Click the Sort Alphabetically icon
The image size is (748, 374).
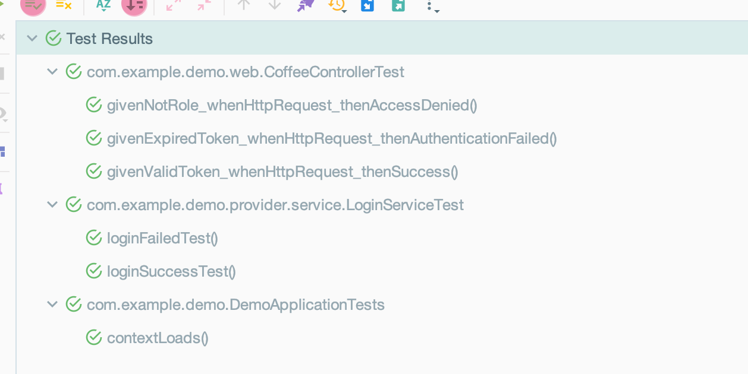[103, 5]
